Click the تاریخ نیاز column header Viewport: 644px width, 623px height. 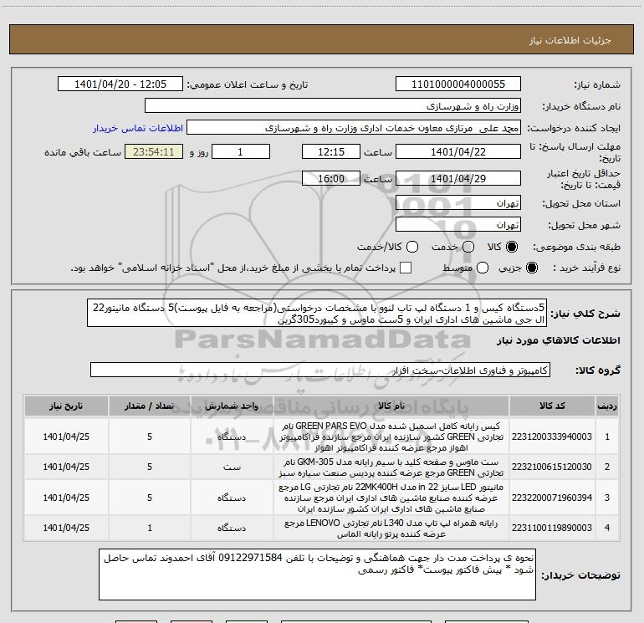(x=66, y=406)
